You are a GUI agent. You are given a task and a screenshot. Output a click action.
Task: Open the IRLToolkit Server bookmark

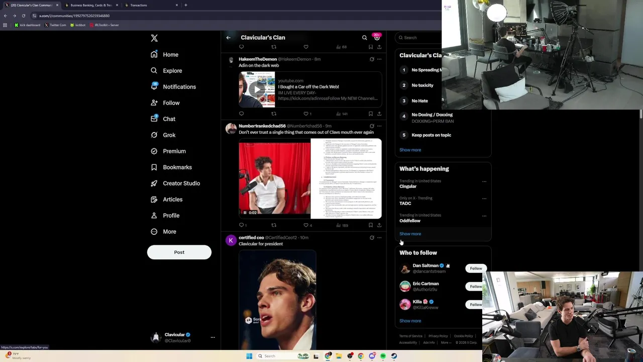coord(104,25)
